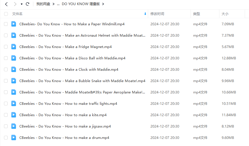Viewport: 249px width, 146px height.
Task: Click the 5.67MB size value
Action: pyautogui.click(x=228, y=47)
